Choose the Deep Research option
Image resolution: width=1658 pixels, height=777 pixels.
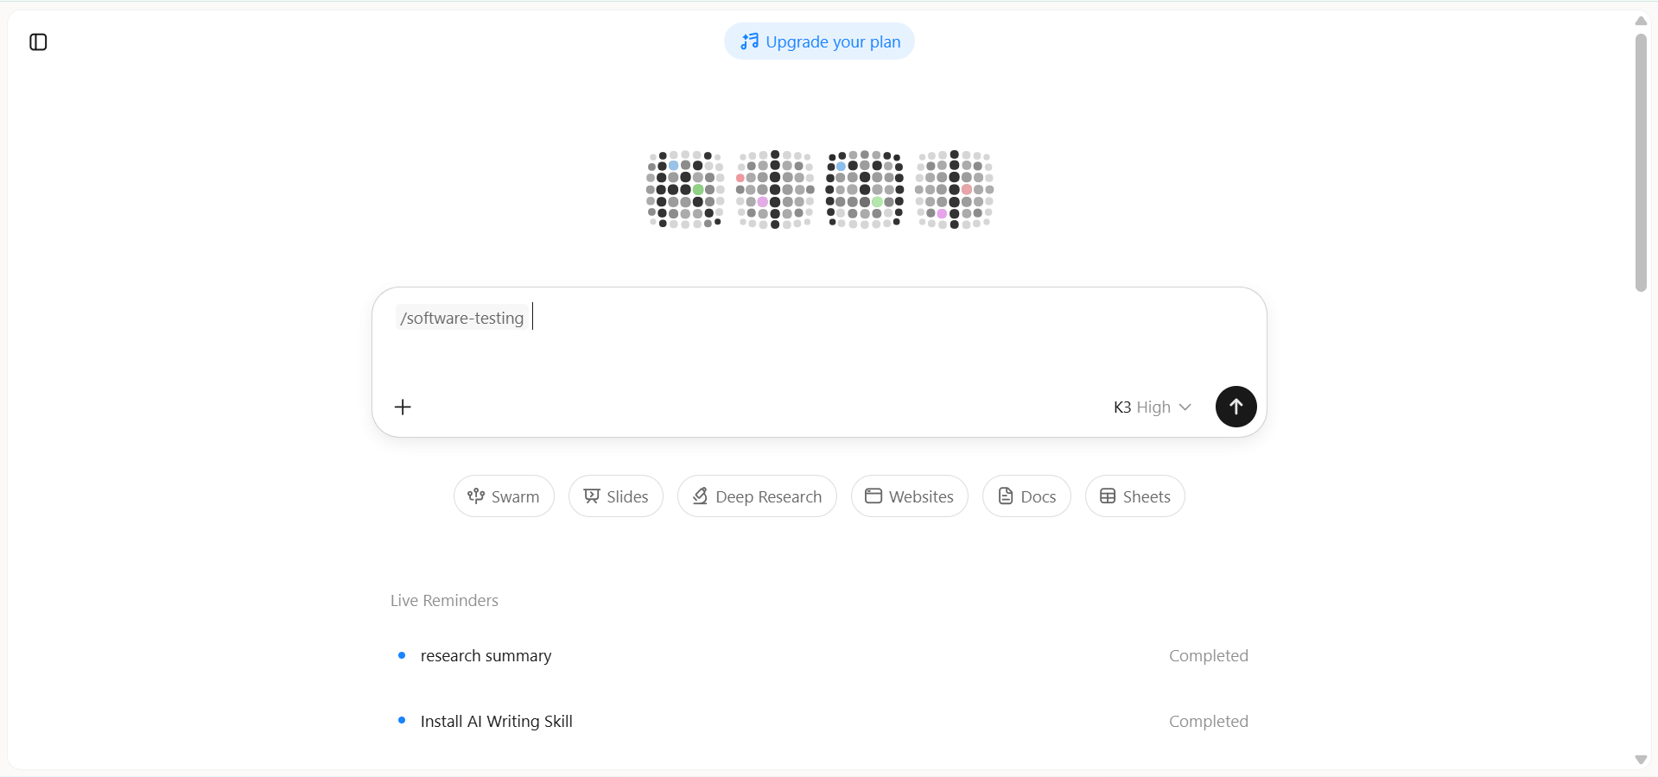(757, 496)
